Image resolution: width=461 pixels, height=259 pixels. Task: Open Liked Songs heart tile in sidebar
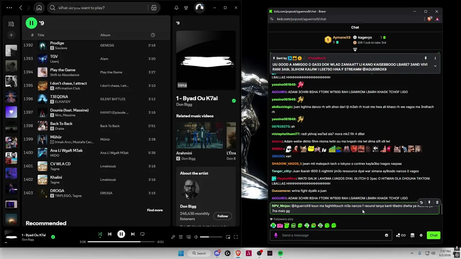tap(11, 112)
